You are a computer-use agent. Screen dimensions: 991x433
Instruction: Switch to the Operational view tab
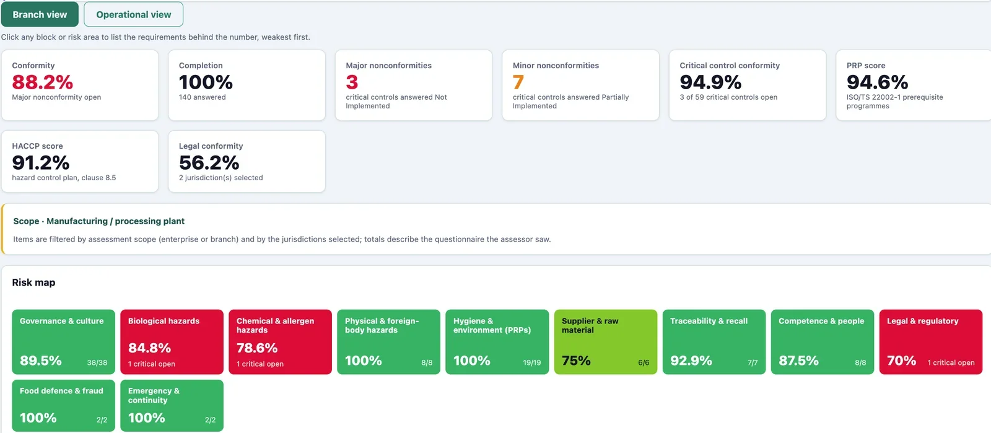pos(133,14)
